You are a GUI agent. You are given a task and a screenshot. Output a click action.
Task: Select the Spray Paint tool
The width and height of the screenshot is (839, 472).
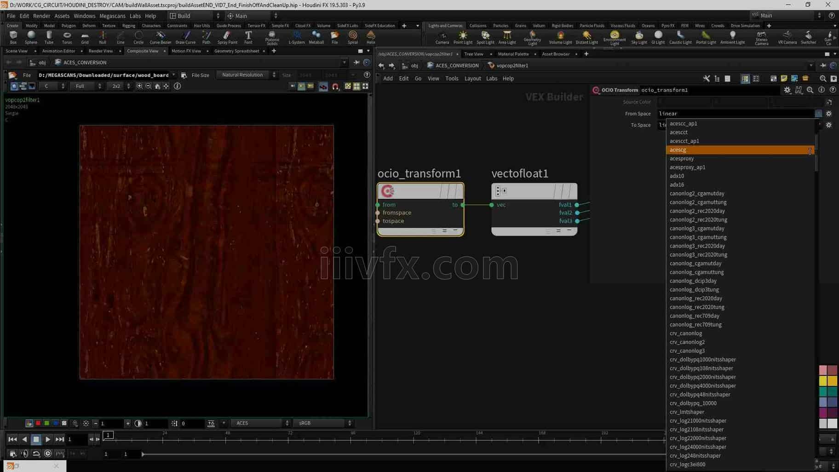pyautogui.click(x=227, y=37)
